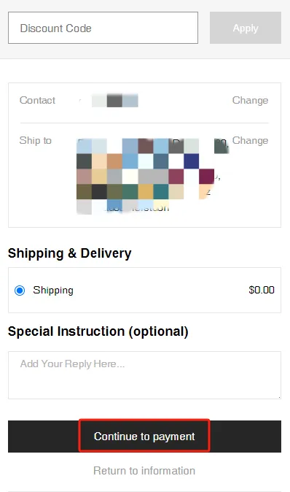
Task: Return to information step
Action: coord(144,471)
